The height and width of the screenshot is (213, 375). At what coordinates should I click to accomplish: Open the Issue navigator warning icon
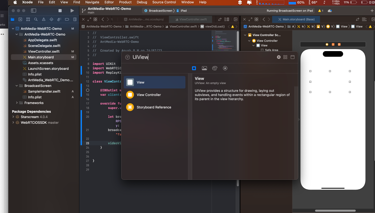coord(44,19)
